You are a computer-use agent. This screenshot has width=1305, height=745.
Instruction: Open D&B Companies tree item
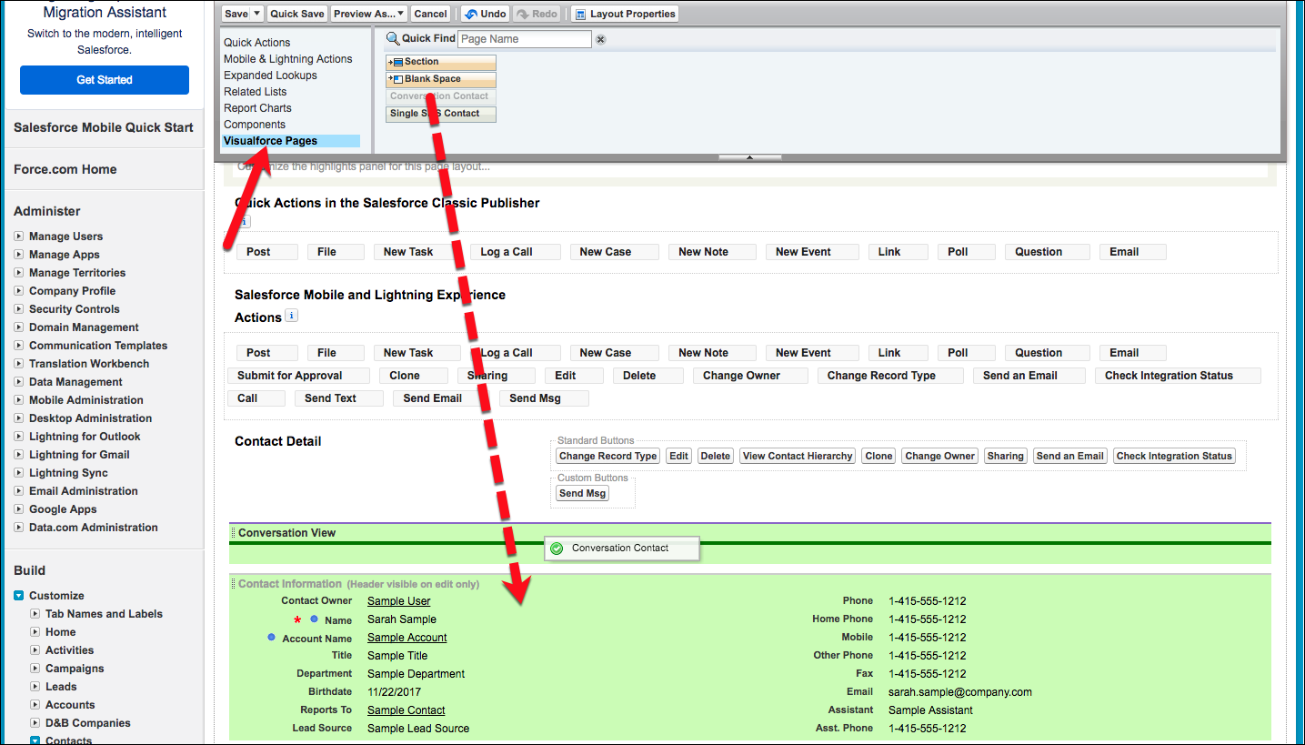pyautogui.click(x=88, y=723)
